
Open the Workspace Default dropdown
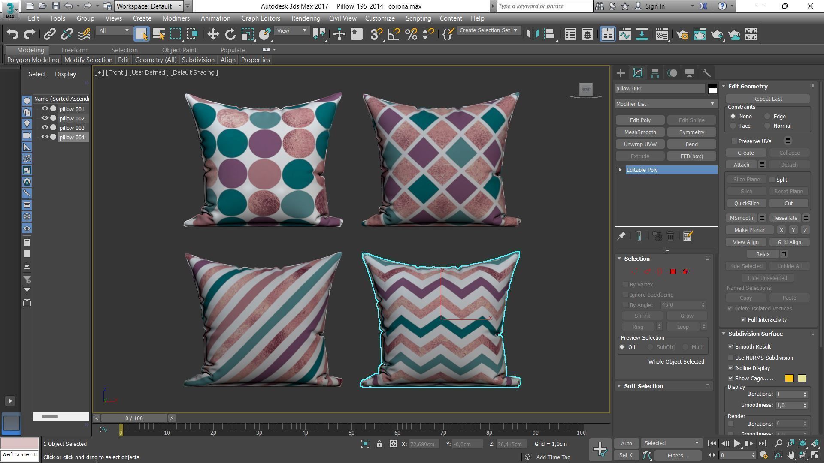pyautogui.click(x=148, y=6)
